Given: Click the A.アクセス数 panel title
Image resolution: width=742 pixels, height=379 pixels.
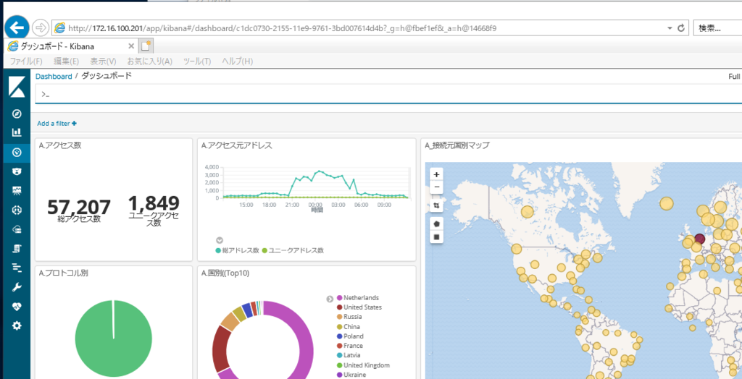Looking at the screenshot, I should tap(60, 145).
